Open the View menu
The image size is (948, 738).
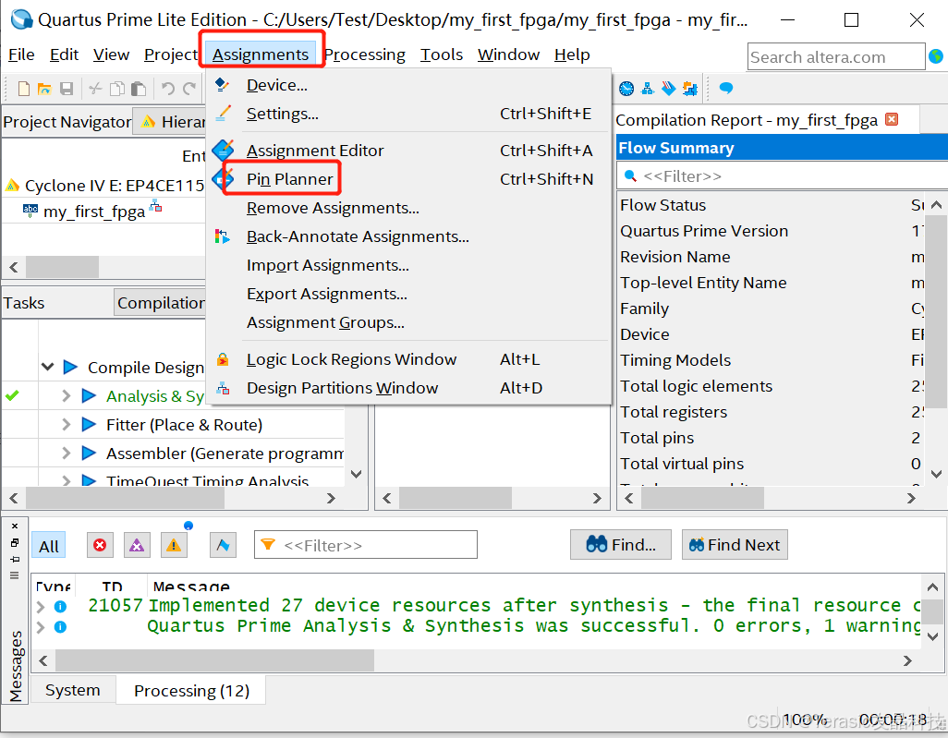click(111, 54)
